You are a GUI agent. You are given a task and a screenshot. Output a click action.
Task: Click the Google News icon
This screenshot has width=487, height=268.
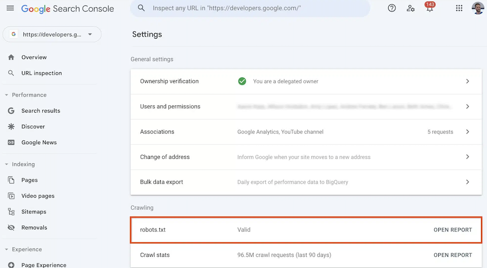tap(11, 142)
